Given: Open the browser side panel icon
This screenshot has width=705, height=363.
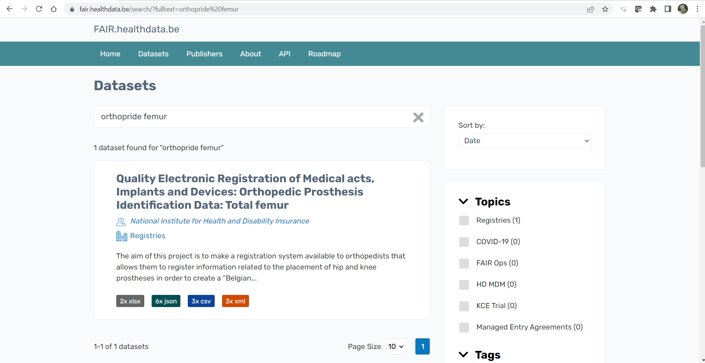Looking at the screenshot, I should point(668,9).
